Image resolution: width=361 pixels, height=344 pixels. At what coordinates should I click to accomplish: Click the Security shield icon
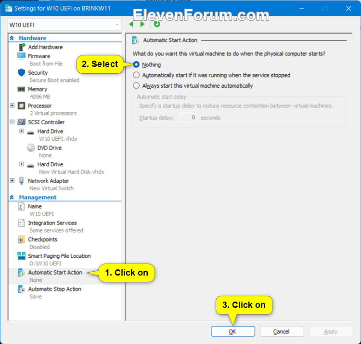[x=21, y=73]
